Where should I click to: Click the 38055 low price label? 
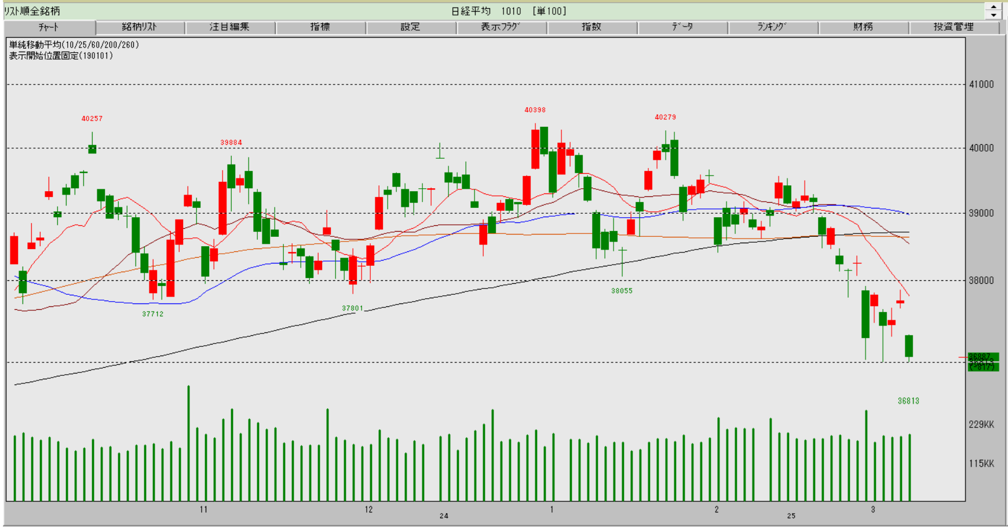pos(622,291)
